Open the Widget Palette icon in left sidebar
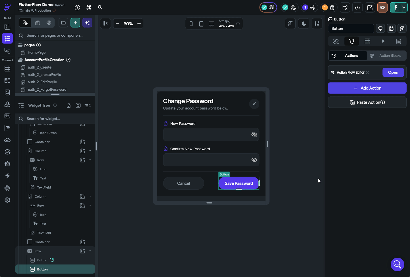Viewport: 410px width, 277px height. pos(7,27)
